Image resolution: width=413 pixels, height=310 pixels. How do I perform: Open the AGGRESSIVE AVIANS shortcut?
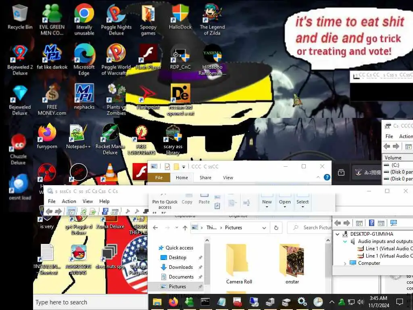tap(79, 260)
